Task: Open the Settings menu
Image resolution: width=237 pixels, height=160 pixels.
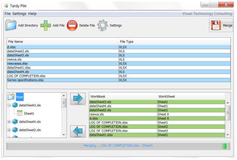Action: [19, 14]
